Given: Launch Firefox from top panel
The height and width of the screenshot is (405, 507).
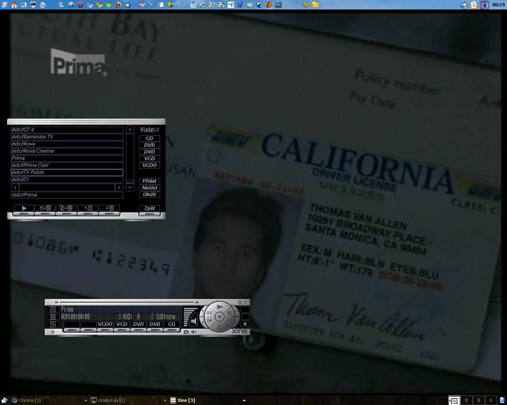Looking at the screenshot, I should click(118, 5).
